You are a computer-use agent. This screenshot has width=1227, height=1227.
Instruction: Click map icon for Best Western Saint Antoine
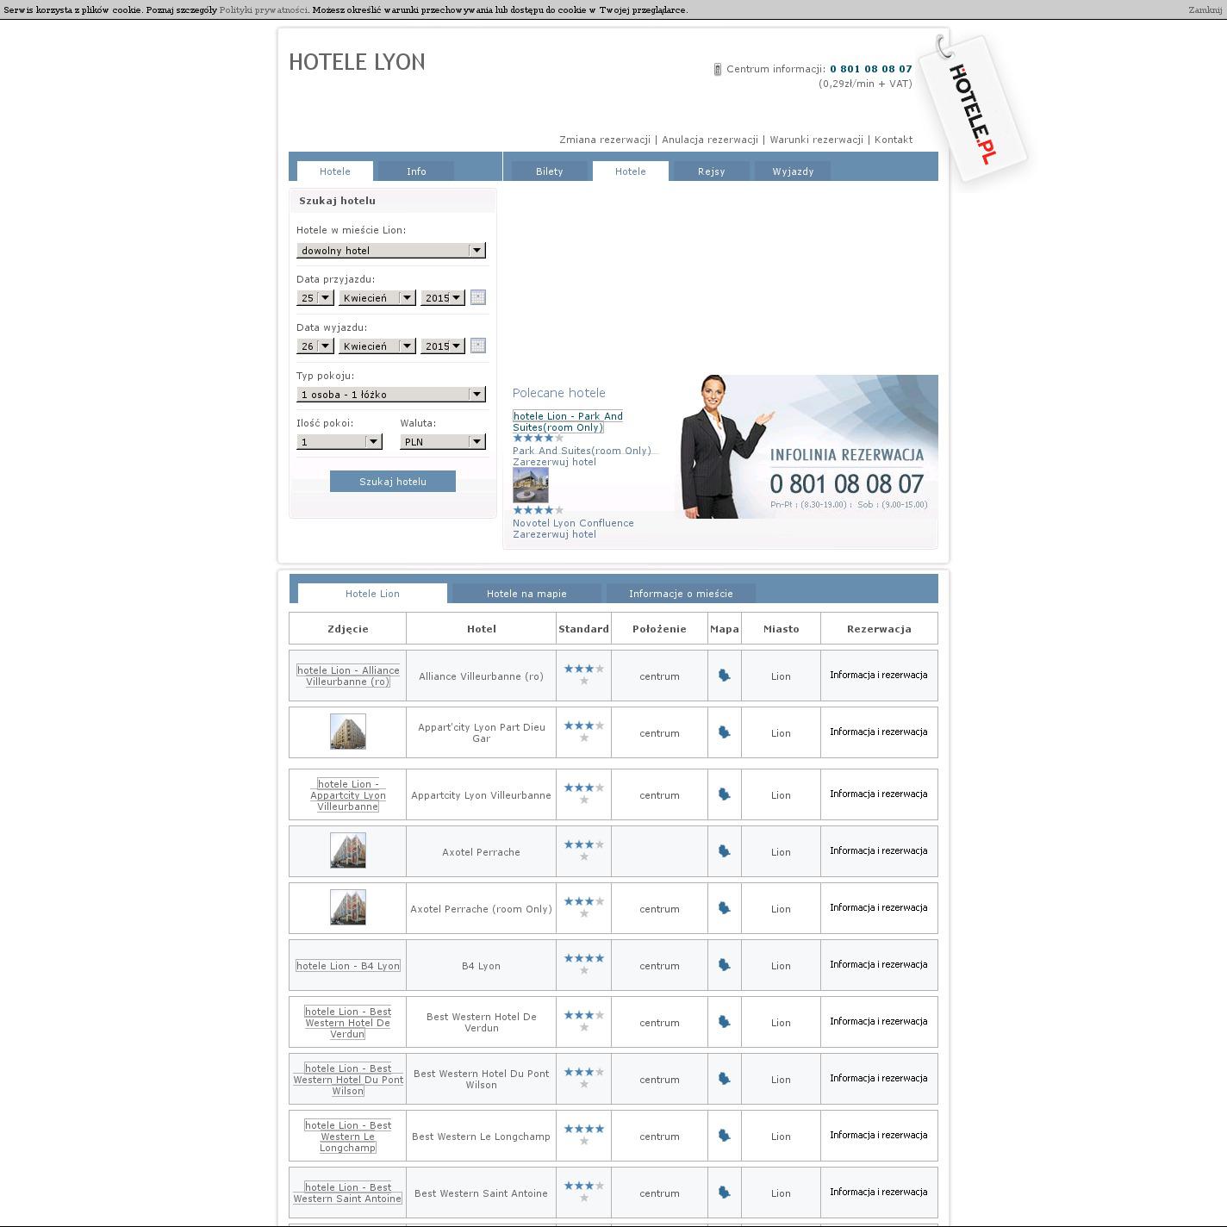pyautogui.click(x=724, y=1193)
